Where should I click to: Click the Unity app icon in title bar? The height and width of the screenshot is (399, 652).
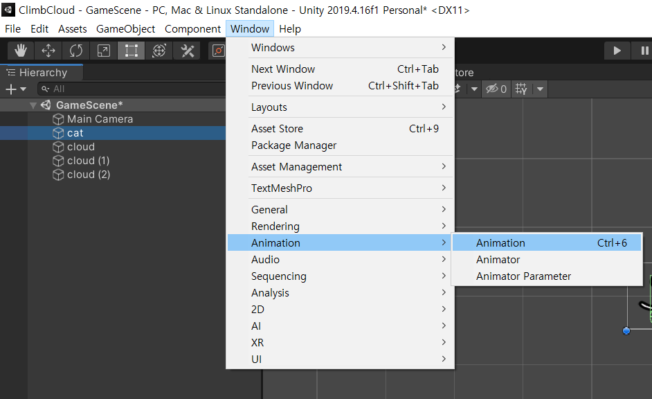click(x=8, y=10)
